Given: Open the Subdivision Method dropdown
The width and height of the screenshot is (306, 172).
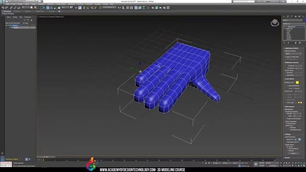Looking at the screenshot, I should pyautogui.click(x=293, y=54).
